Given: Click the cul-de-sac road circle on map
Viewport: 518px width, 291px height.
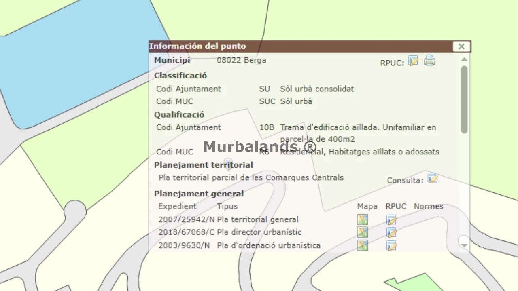Looking at the screenshot, I should point(75,211).
